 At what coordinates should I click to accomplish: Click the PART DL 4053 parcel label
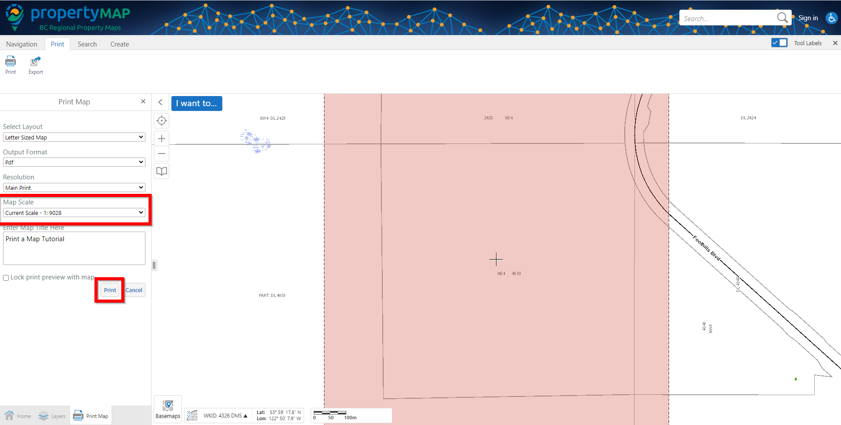[272, 296]
